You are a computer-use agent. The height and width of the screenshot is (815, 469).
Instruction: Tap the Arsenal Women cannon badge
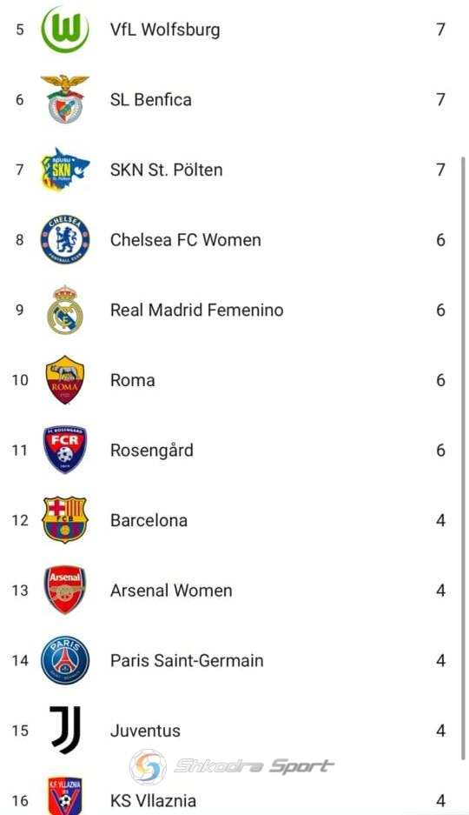tap(65, 590)
